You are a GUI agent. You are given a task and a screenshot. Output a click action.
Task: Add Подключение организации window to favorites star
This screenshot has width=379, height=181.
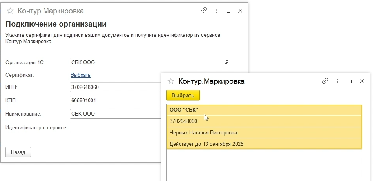click(10, 11)
